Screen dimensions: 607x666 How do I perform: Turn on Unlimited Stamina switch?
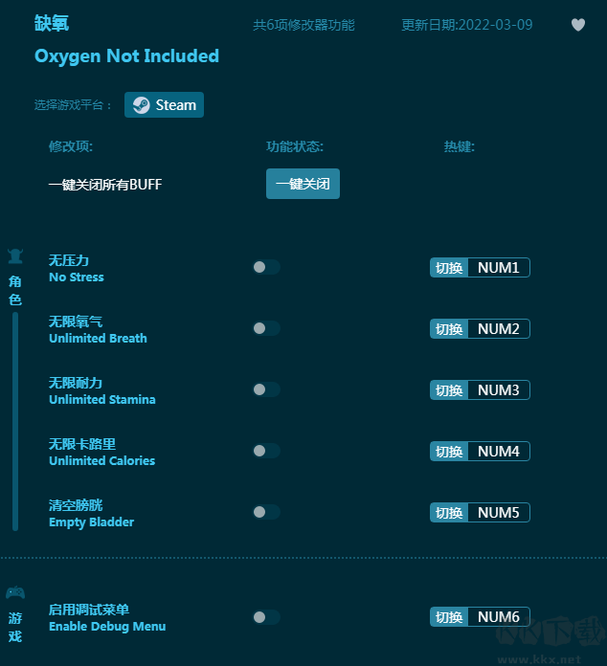[x=266, y=389]
